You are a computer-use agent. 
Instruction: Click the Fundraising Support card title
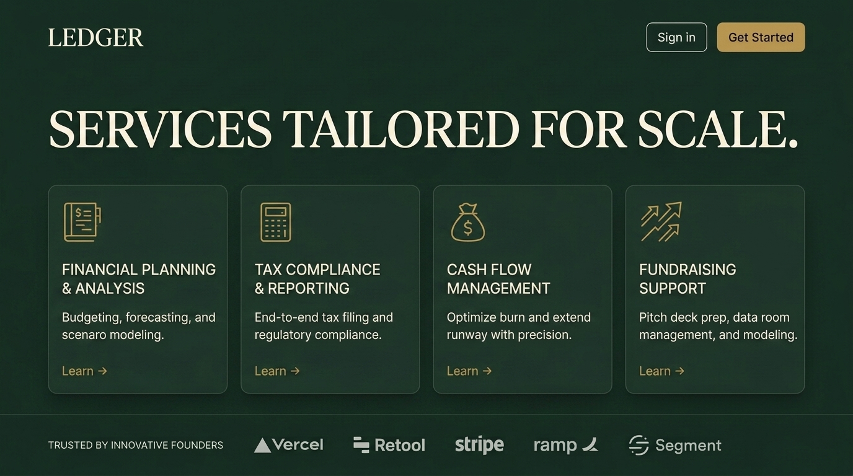coord(687,279)
